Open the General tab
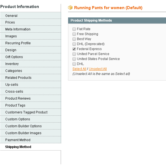Image resolution: width=166 pixels, height=166 pixels. click(11, 16)
